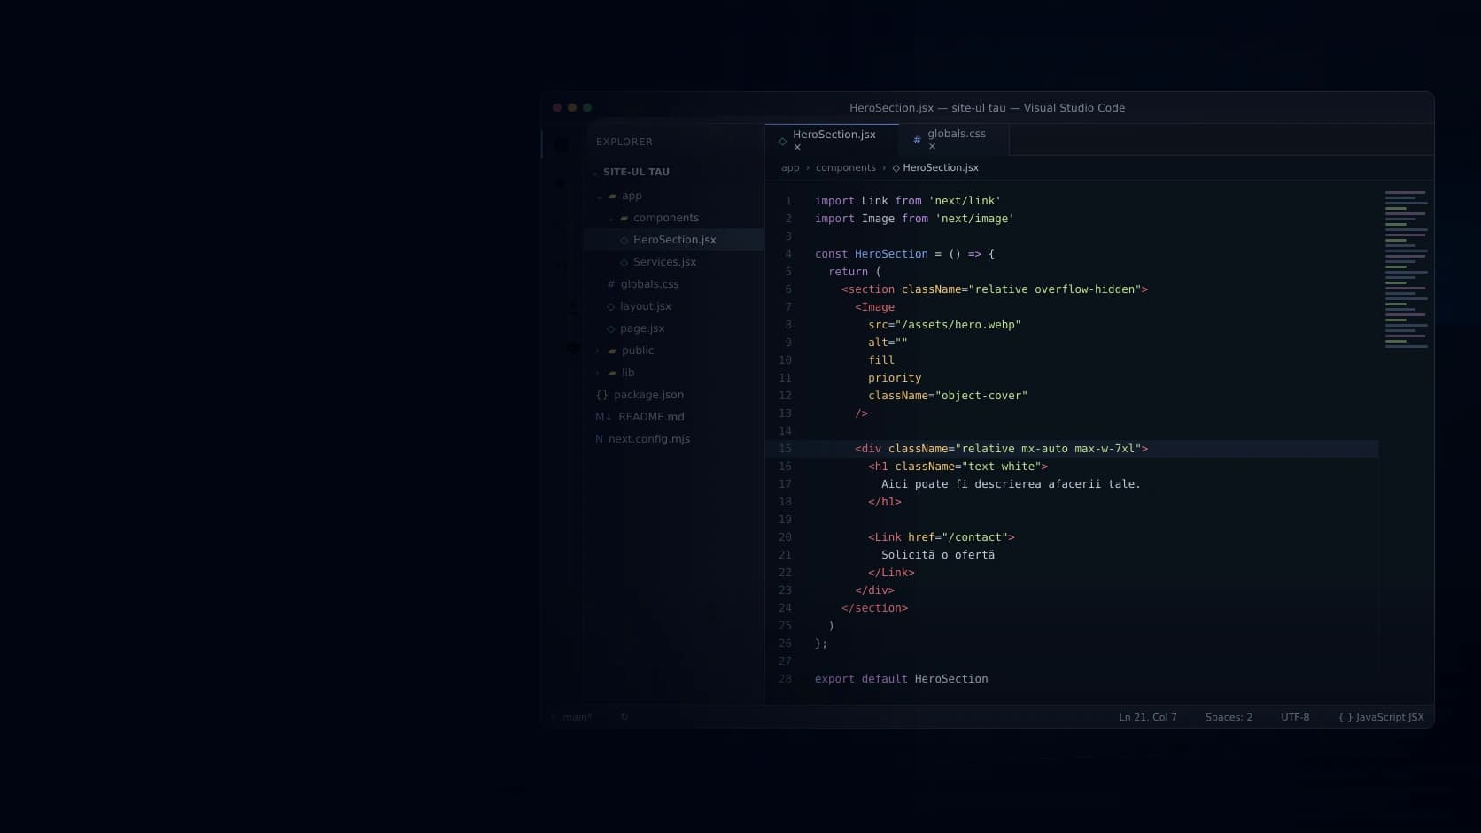Click the components breadcrumb segment

pos(845,168)
